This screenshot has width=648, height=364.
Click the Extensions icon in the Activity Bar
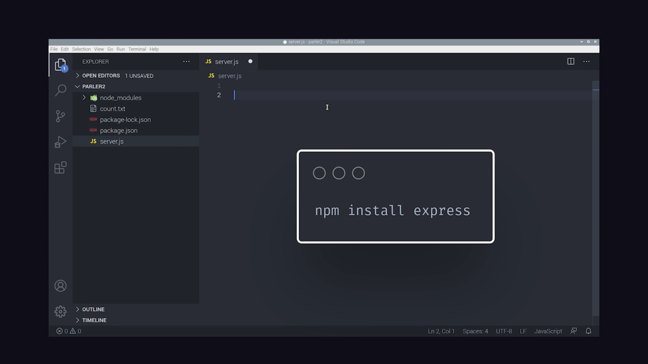pos(60,167)
